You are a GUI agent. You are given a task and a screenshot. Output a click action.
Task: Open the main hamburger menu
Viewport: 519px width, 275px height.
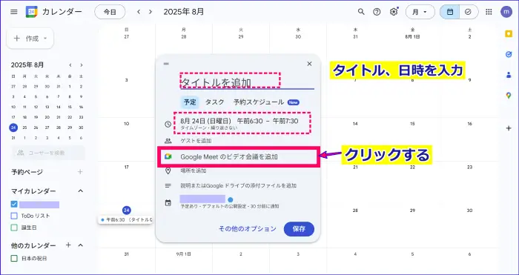tap(13, 12)
